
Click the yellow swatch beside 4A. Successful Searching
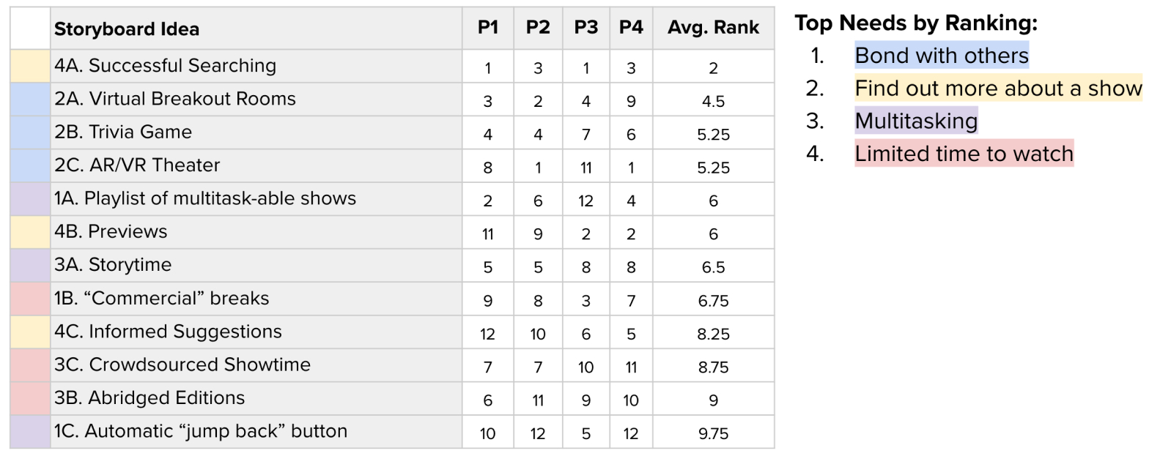click(31, 66)
